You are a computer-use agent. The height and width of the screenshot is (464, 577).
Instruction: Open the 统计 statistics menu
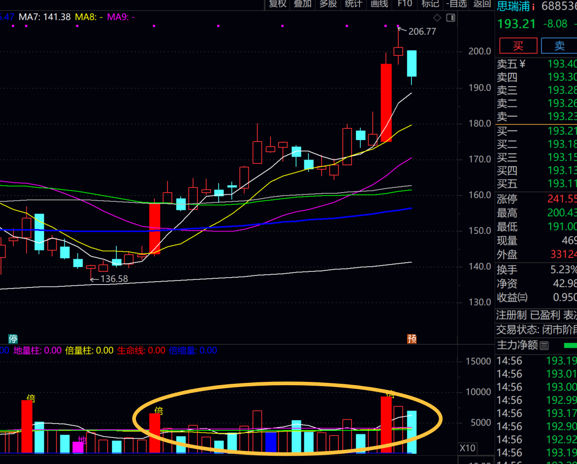(x=353, y=4)
